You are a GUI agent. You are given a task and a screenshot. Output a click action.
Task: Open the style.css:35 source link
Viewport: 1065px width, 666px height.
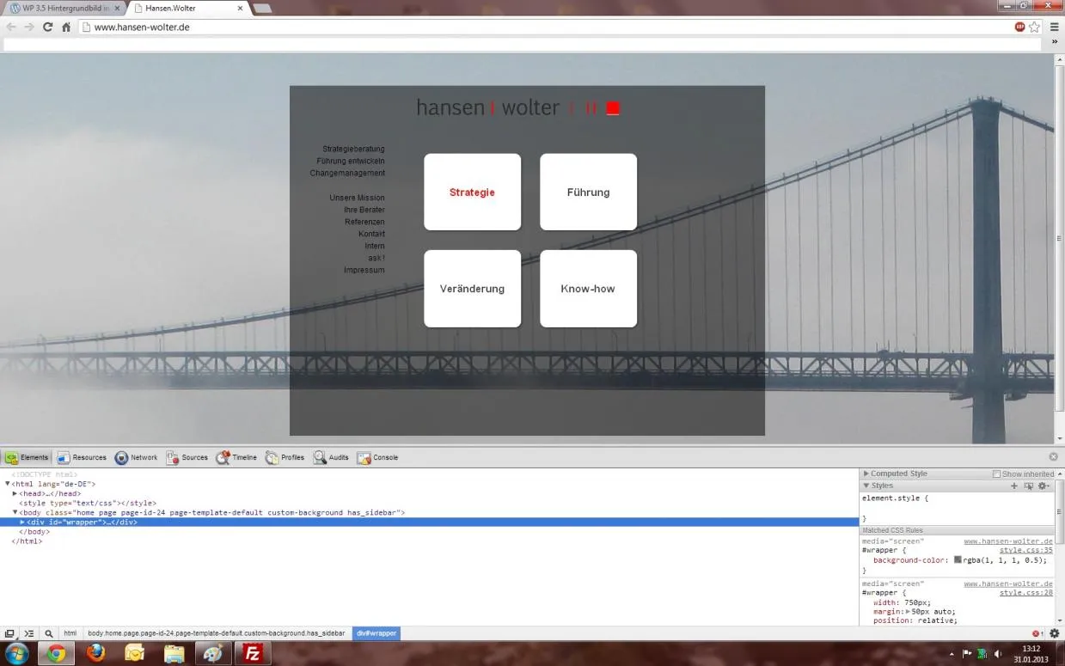point(1025,550)
